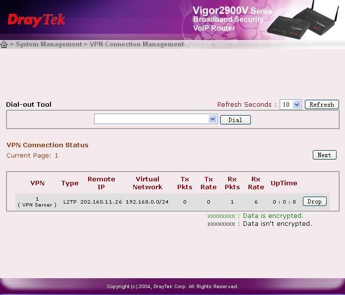Viewport: 345px width, 295px height.
Task: Click the Dial button
Action: pyautogui.click(x=236, y=120)
